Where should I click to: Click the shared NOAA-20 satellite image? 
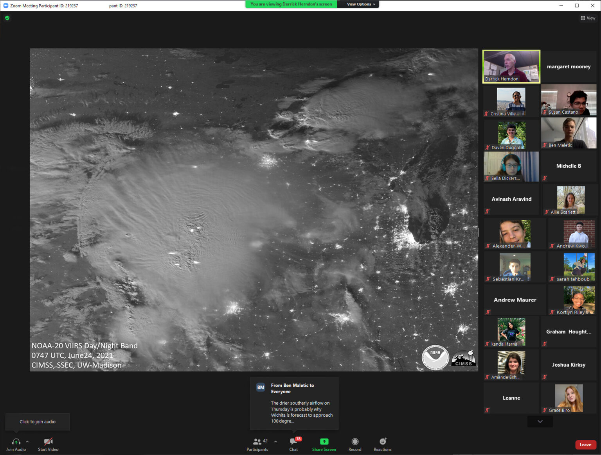point(254,210)
